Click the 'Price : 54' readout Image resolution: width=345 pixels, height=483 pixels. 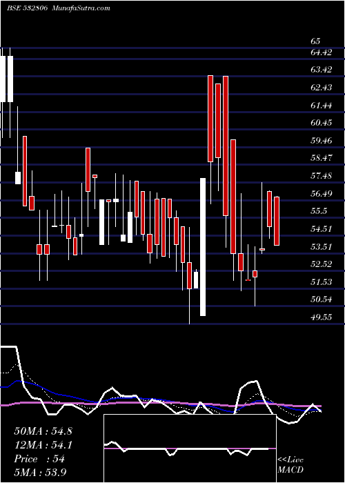tap(39, 459)
